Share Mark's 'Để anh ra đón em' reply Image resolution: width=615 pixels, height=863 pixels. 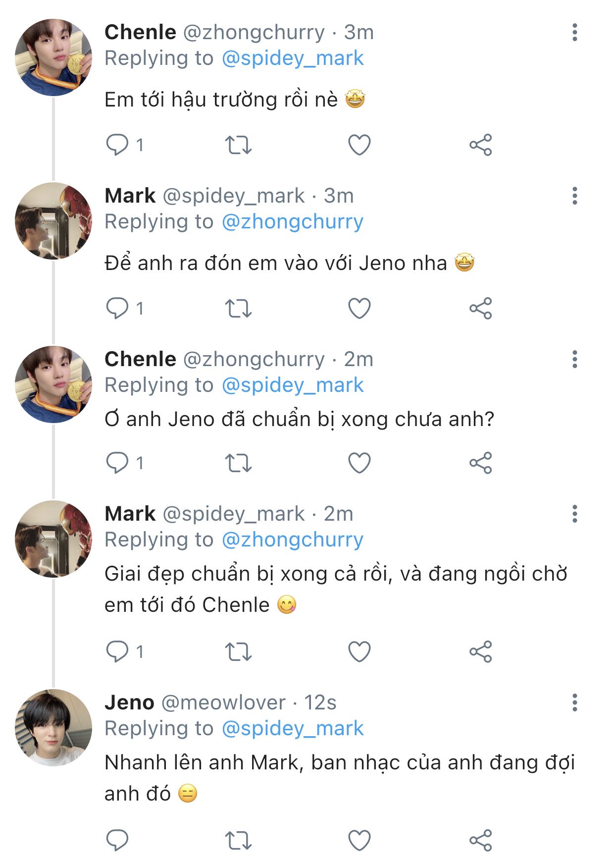point(480,308)
